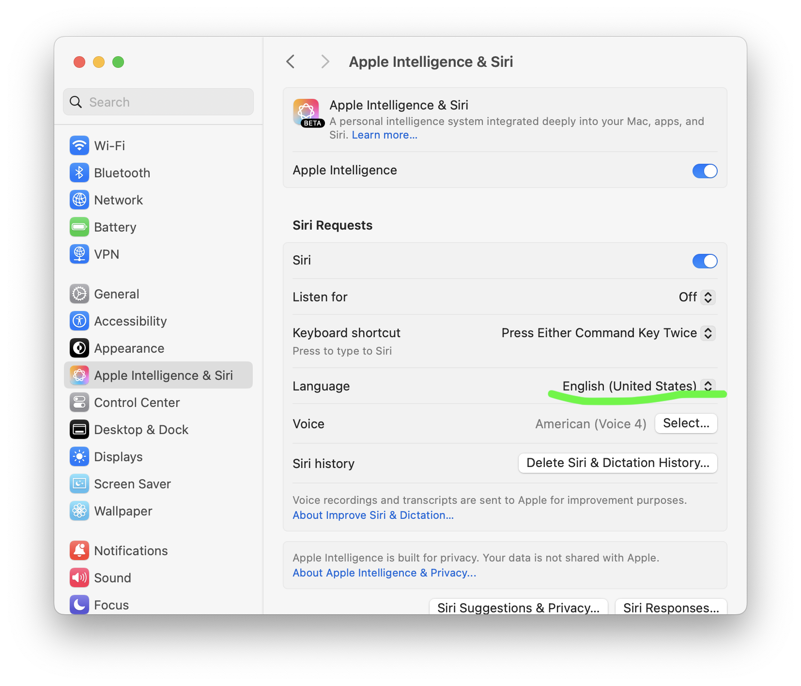Select Battery in the sidebar

click(x=158, y=227)
